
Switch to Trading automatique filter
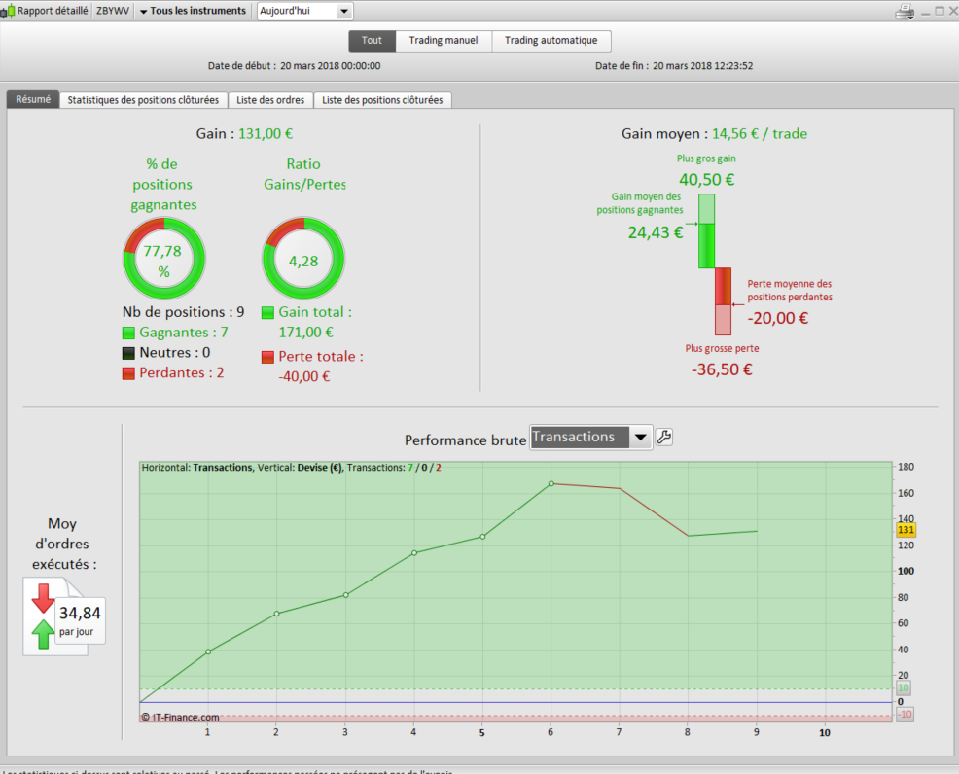point(551,41)
